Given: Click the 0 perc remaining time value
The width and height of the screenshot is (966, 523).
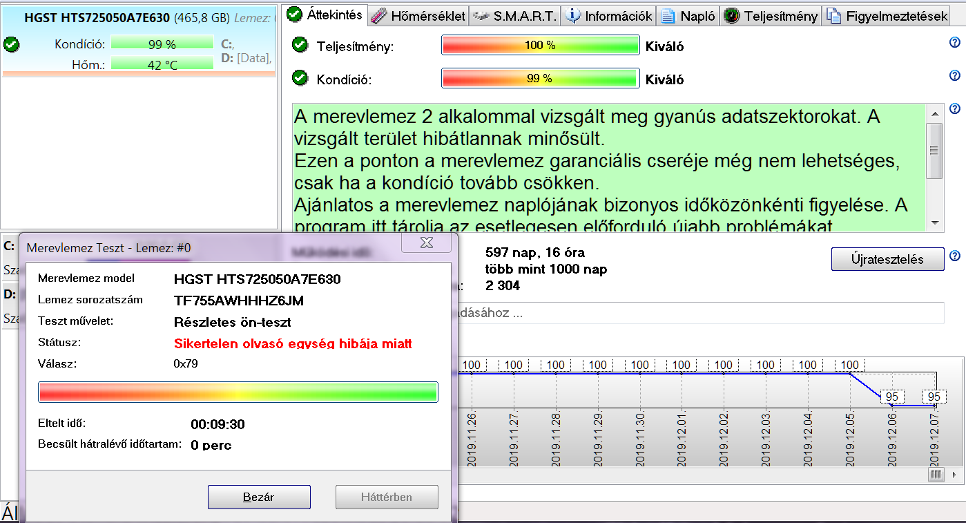Looking at the screenshot, I should coord(211,445).
